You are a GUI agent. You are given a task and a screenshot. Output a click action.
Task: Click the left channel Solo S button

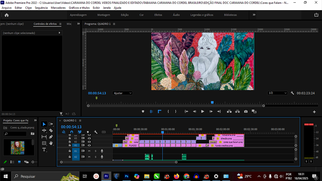pyautogui.click(x=306, y=161)
